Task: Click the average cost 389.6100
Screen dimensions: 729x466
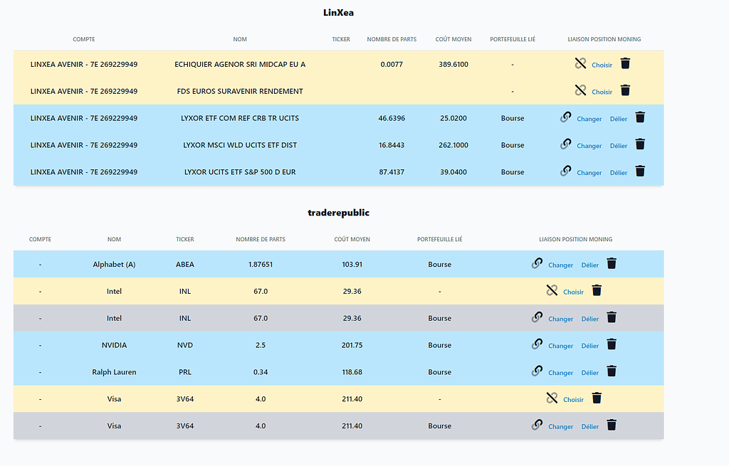Action: (x=453, y=65)
